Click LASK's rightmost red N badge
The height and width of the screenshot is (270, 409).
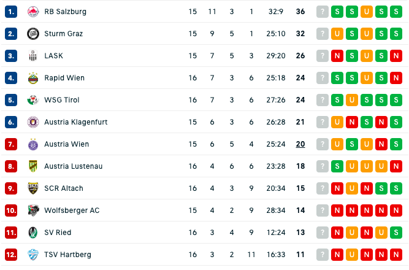[396, 56]
